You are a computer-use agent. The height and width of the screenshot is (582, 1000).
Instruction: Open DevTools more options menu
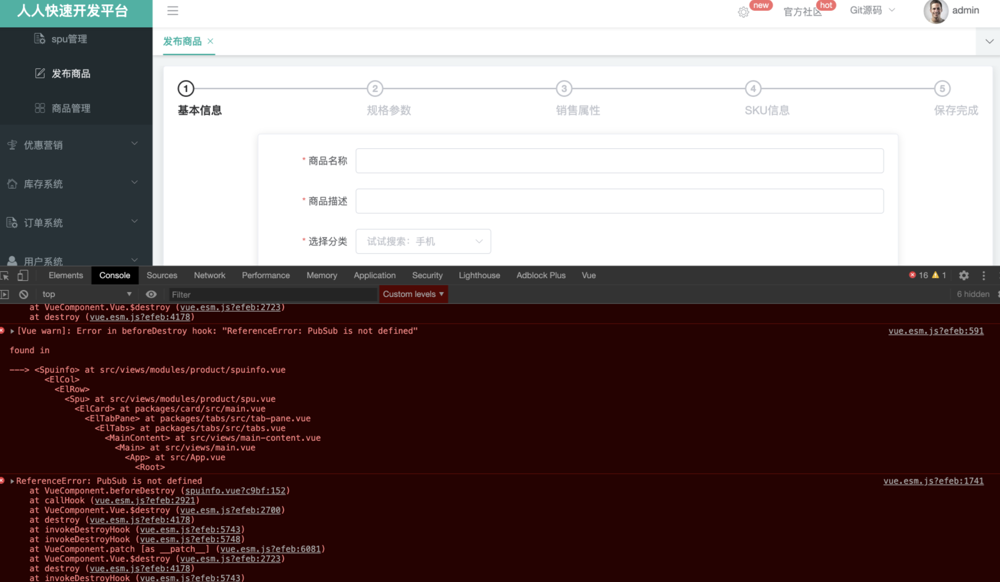pyautogui.click(x=984, y=276)
